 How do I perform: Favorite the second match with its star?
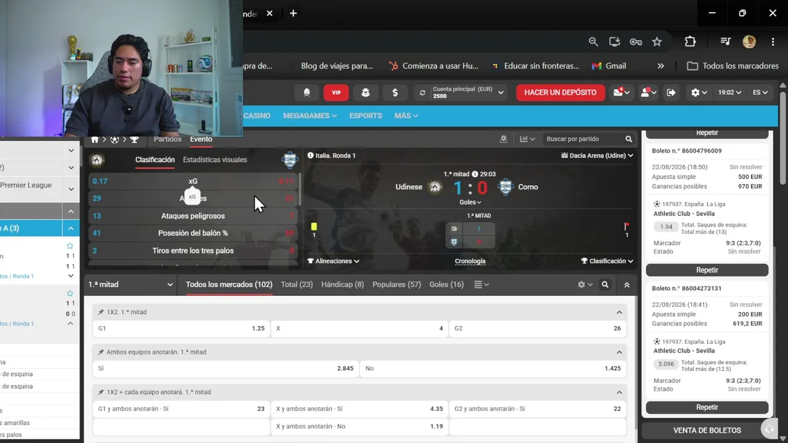coord(70,293)
